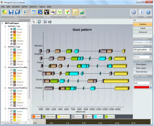154x126 pixels.
Task: Open the red color picker dropdown arrow
Action: click(x=151, y=87)
